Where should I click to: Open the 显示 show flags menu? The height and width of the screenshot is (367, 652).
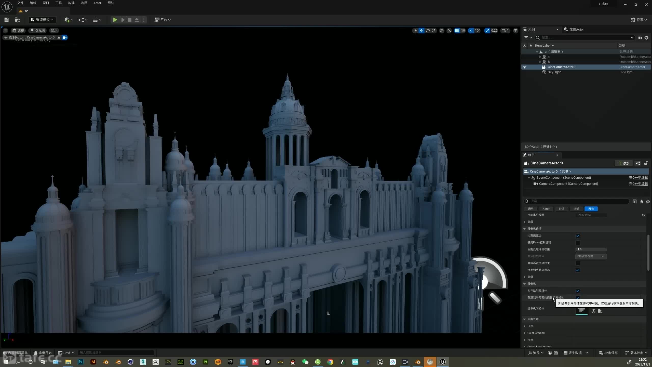point(54,31)
